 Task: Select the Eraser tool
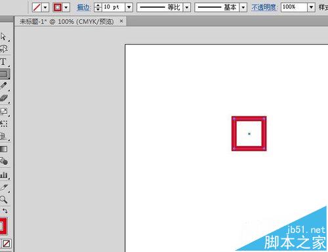[3, 98]
